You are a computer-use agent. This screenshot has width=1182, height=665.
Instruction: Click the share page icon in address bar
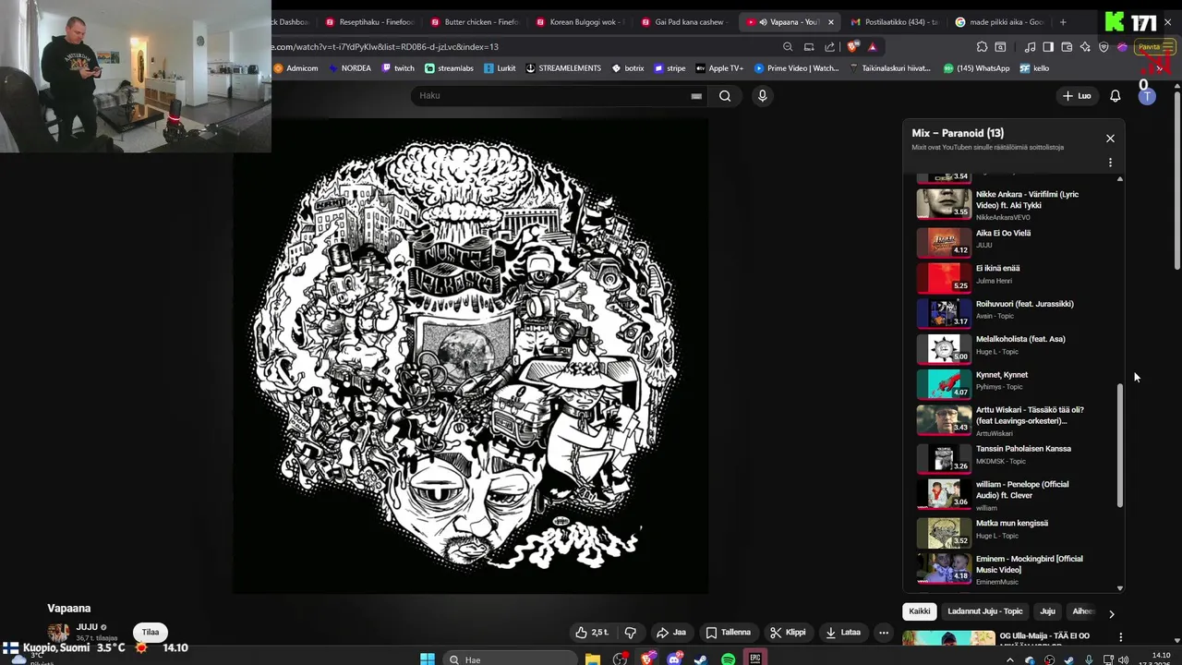click(x=829, y=47)
